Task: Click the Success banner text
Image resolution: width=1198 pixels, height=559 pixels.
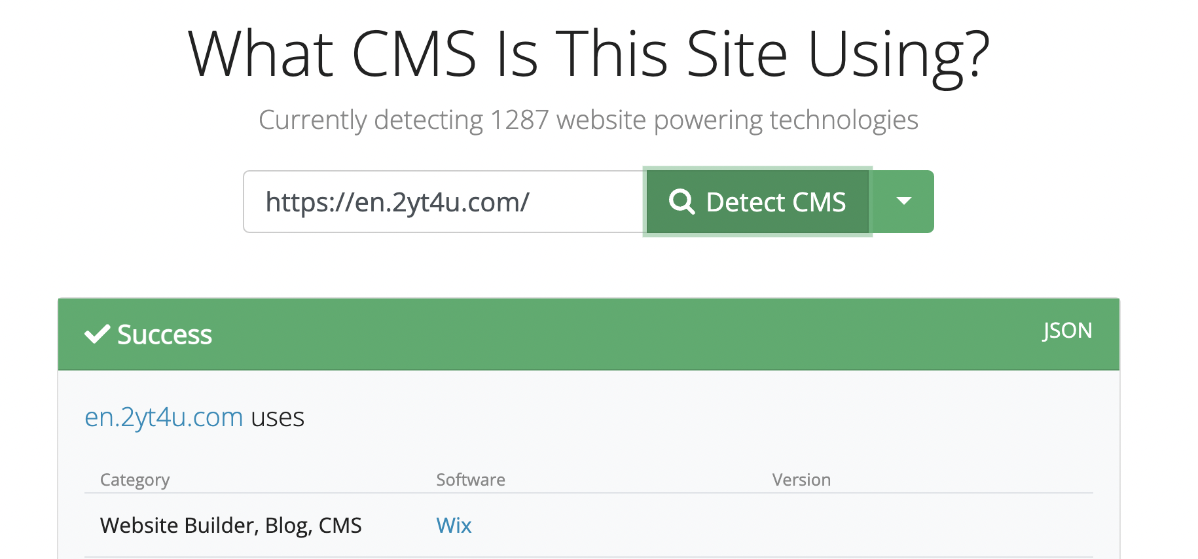Action: [164, 334]
